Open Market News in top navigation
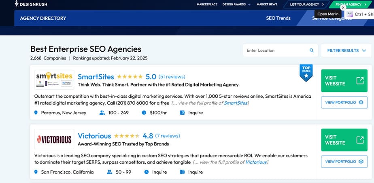This screenshot has height=183, width=374. [267, 4]
